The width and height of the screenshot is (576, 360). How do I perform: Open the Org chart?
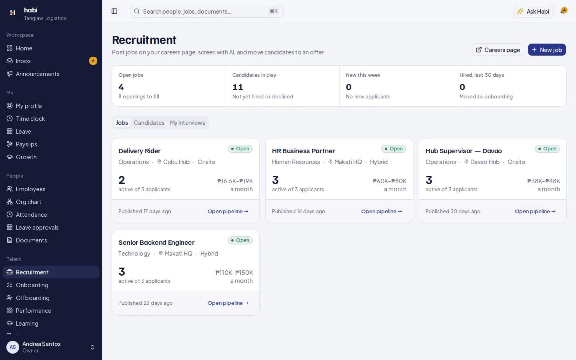(51, 202)
